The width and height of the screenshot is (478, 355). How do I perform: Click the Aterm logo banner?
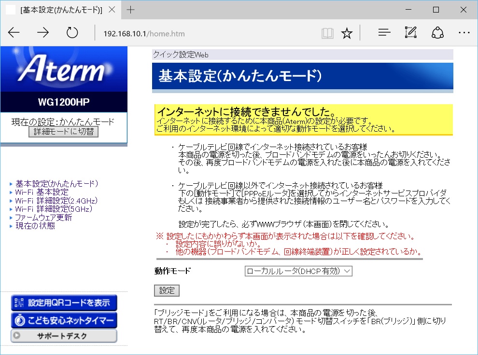[x=64, y=69]
